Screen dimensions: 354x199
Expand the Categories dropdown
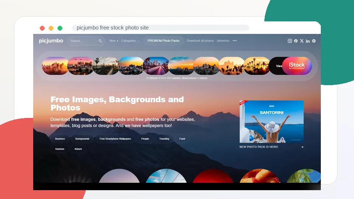(x=130, y=41)
